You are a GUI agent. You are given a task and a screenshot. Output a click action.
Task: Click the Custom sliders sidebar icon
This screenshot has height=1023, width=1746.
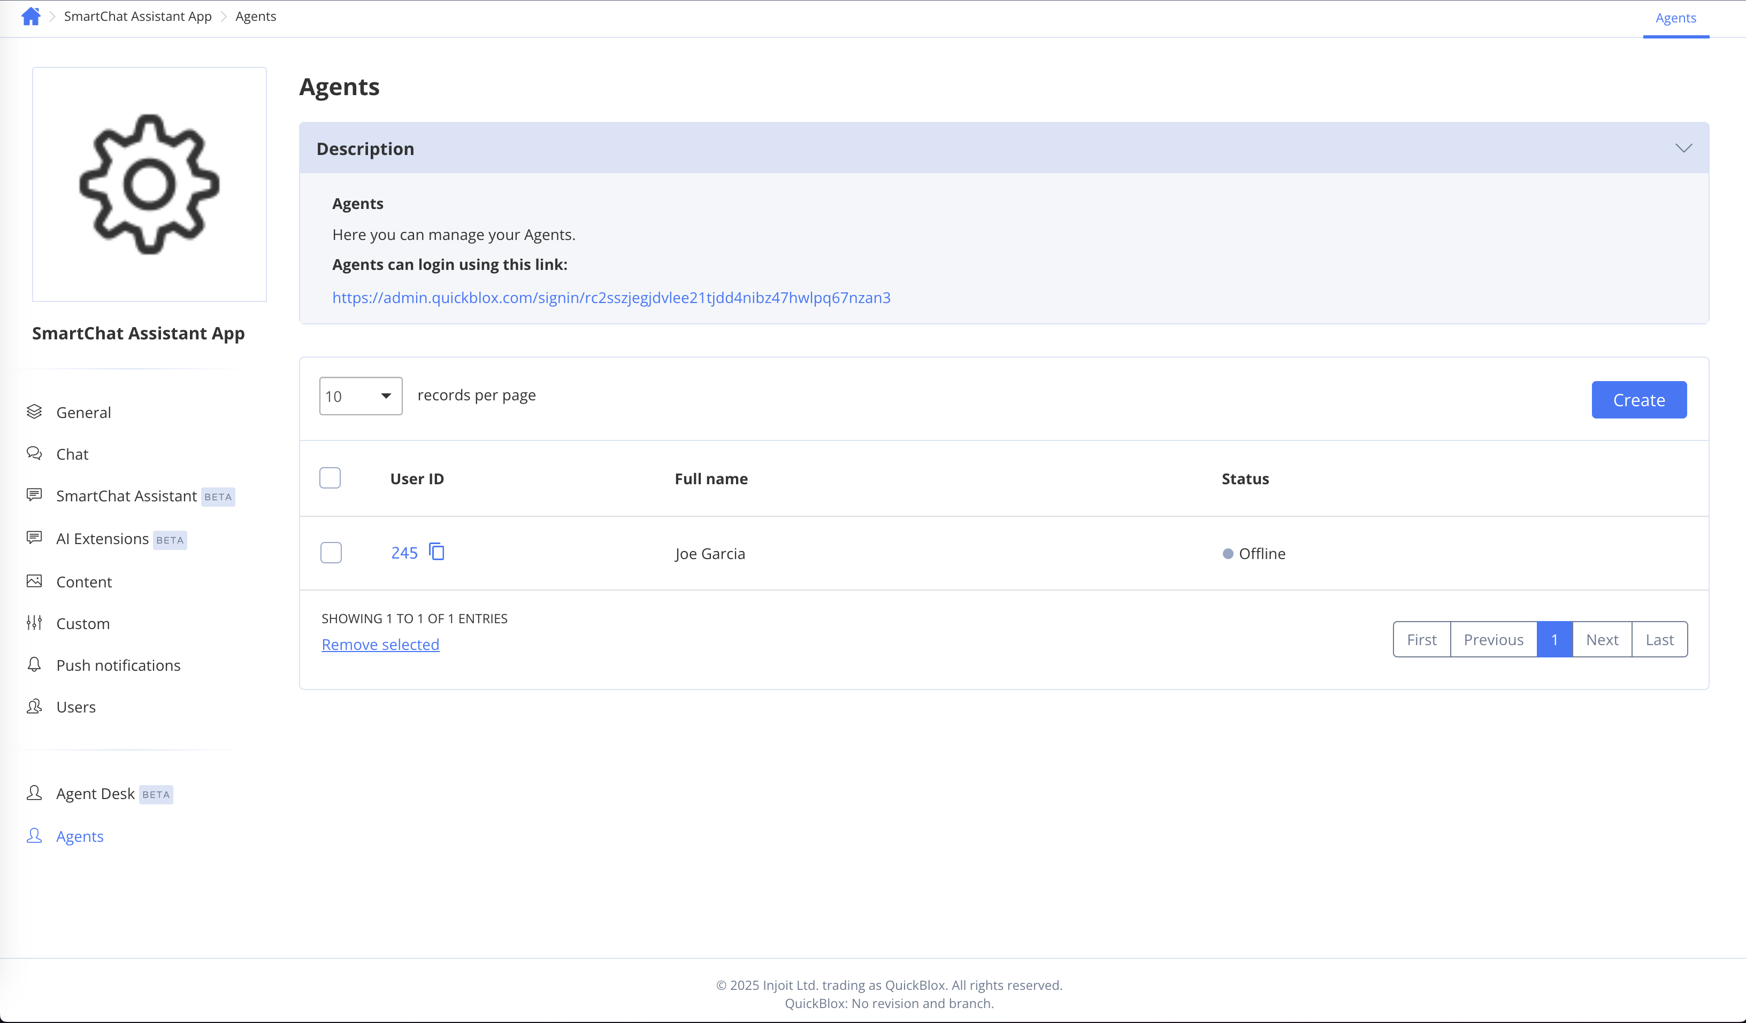(x=34, y=623)
